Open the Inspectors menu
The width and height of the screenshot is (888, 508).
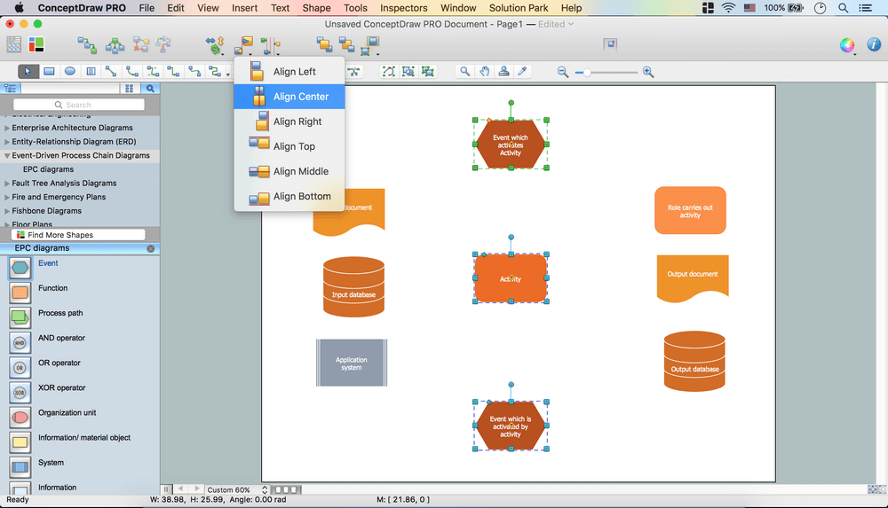403,8
